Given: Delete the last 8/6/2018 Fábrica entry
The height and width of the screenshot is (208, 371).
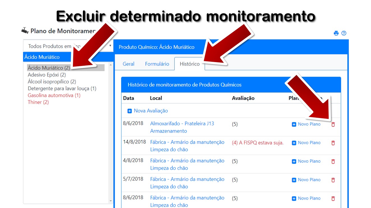Looking at the screenshot, I should [x=333, y=198].
